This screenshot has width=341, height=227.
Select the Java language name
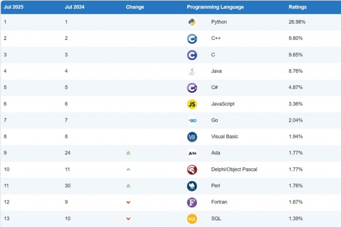216,71
